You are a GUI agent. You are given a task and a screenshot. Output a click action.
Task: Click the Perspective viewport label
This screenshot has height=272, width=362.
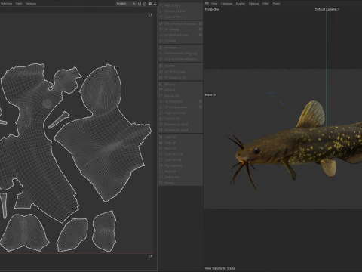[212, 9]
